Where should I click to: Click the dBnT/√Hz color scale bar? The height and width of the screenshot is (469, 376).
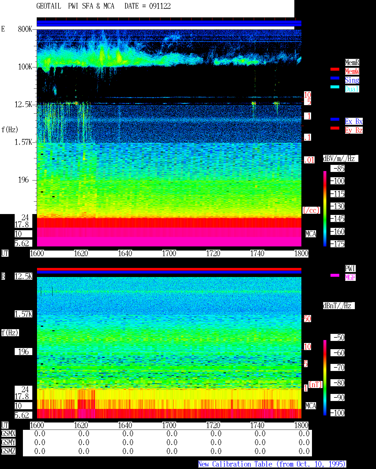(325, 378)
